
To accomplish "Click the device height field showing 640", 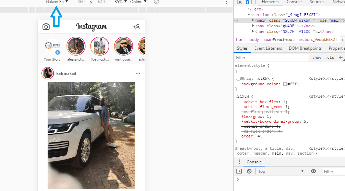I will tap(101, 2).
